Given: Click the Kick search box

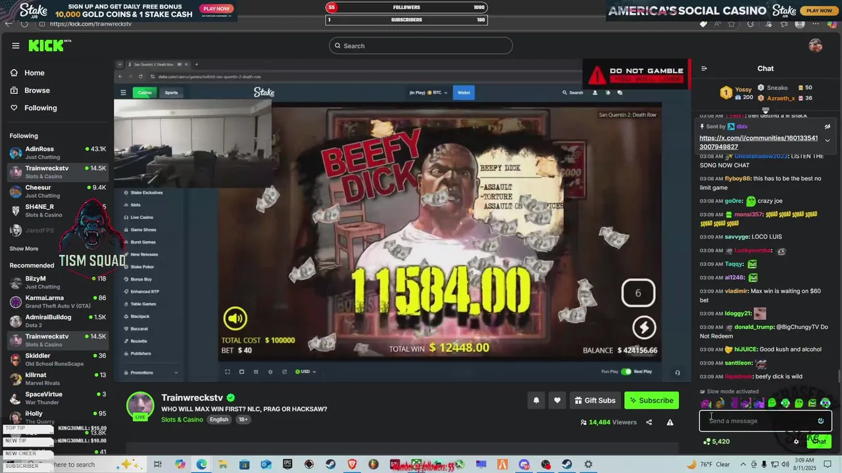Looking at the screenshot, I should click(421, 45).
